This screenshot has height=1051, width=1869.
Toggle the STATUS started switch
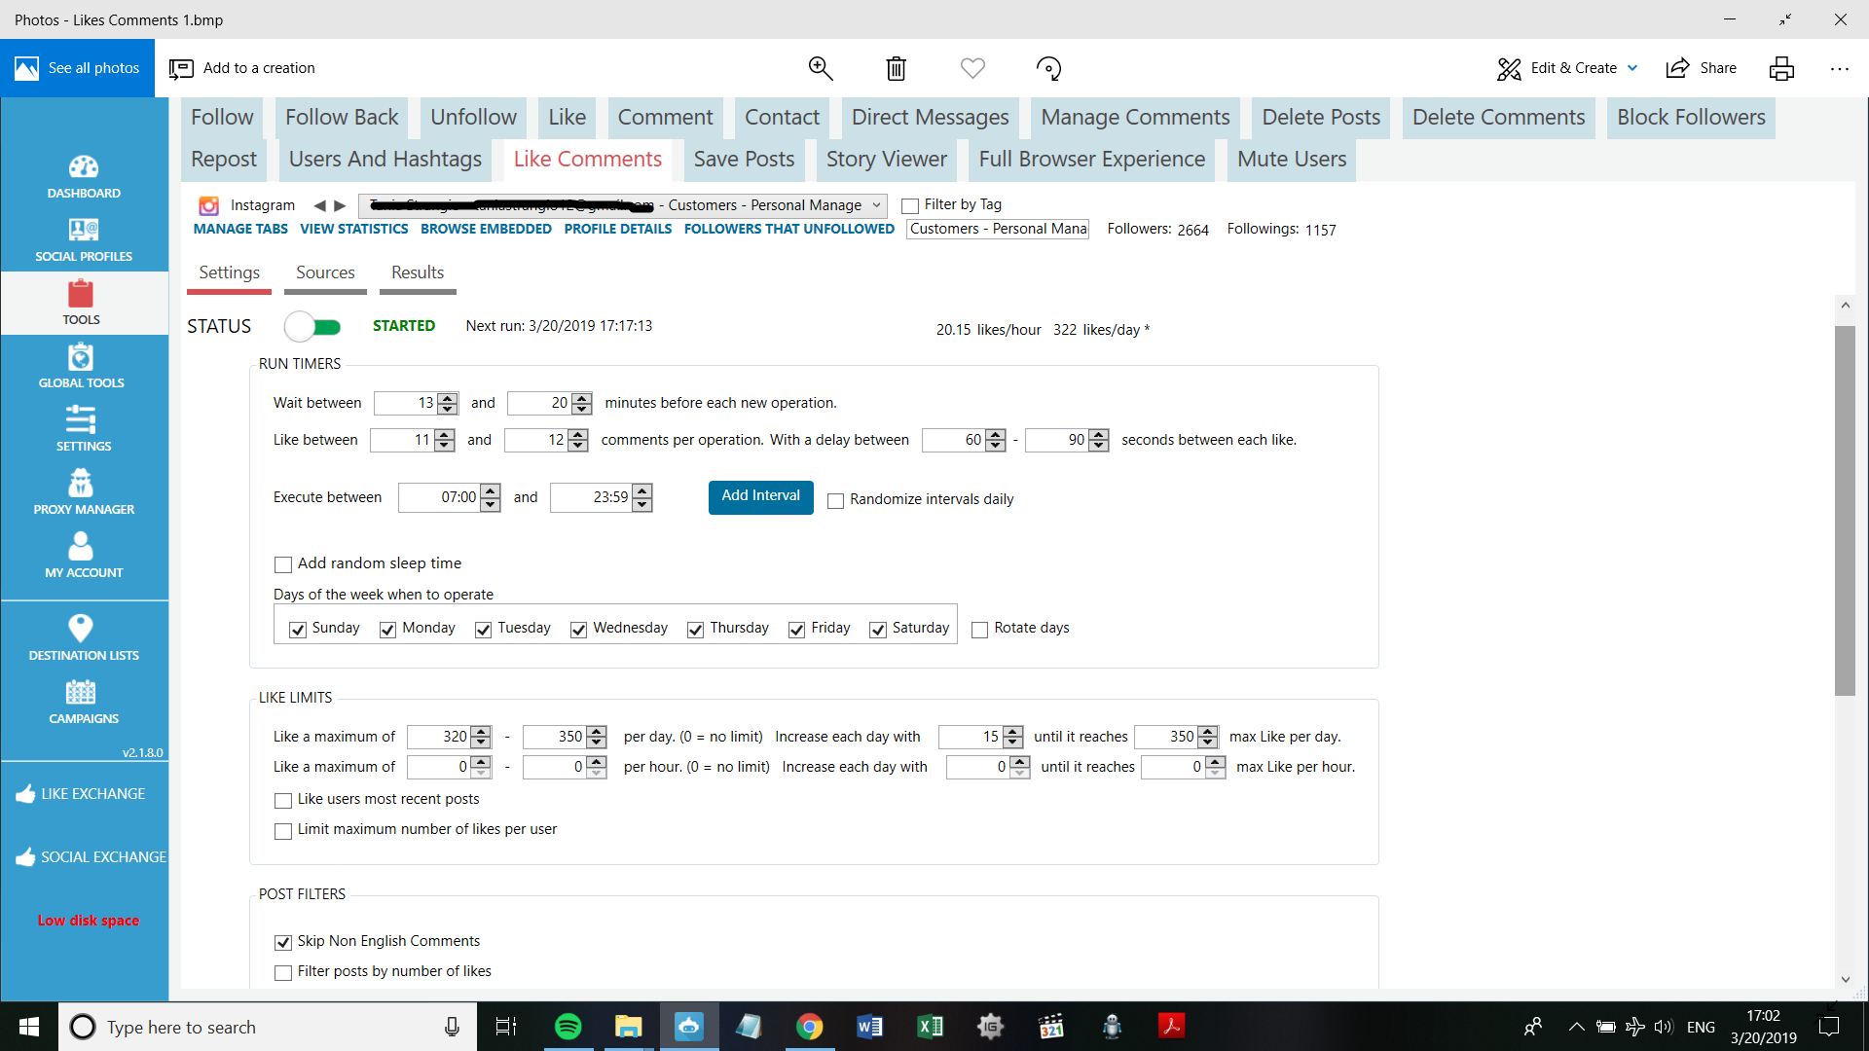click(312, 327)
